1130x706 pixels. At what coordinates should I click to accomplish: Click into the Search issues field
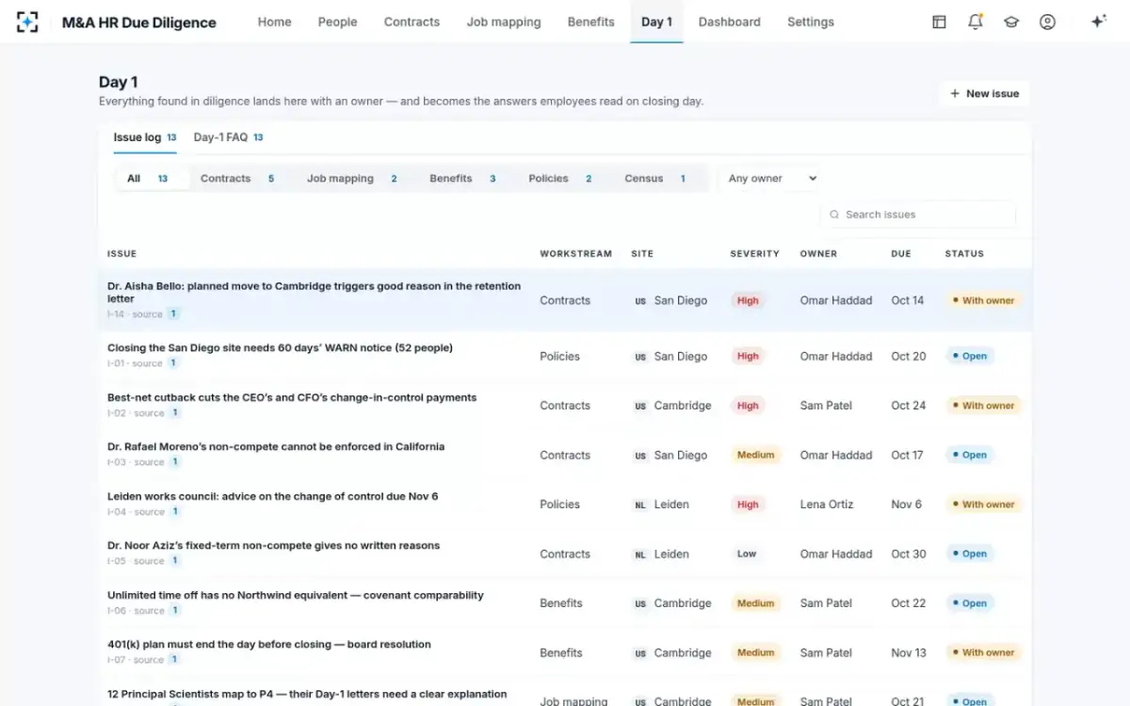[x=918, y=215]
